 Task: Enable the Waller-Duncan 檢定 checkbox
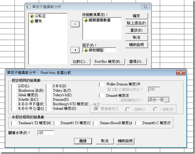[x=102, y=84]
